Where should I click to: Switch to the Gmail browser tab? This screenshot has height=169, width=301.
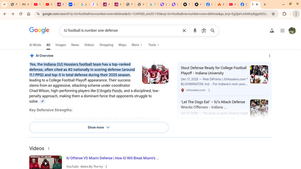coord(26,4)
